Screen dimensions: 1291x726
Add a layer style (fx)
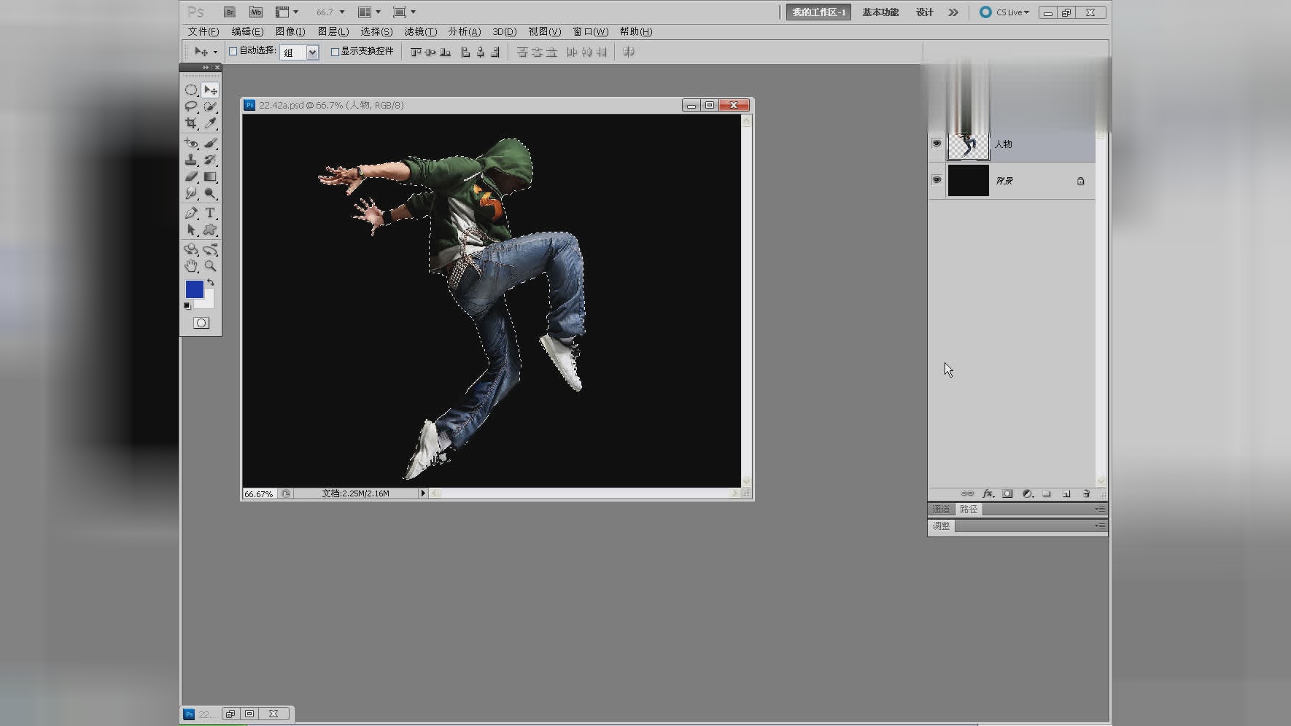(x=988, y=493)
